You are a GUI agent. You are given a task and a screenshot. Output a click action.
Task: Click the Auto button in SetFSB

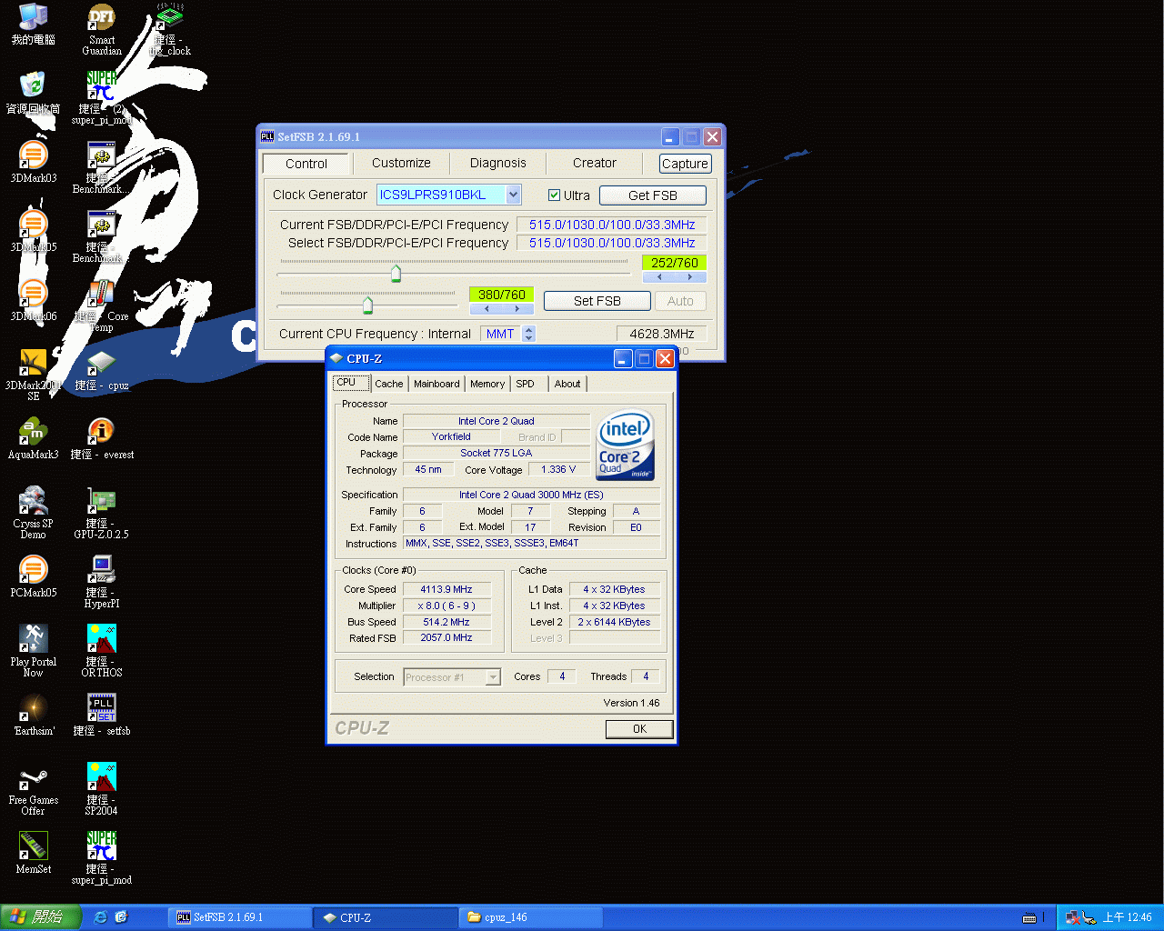680,301
